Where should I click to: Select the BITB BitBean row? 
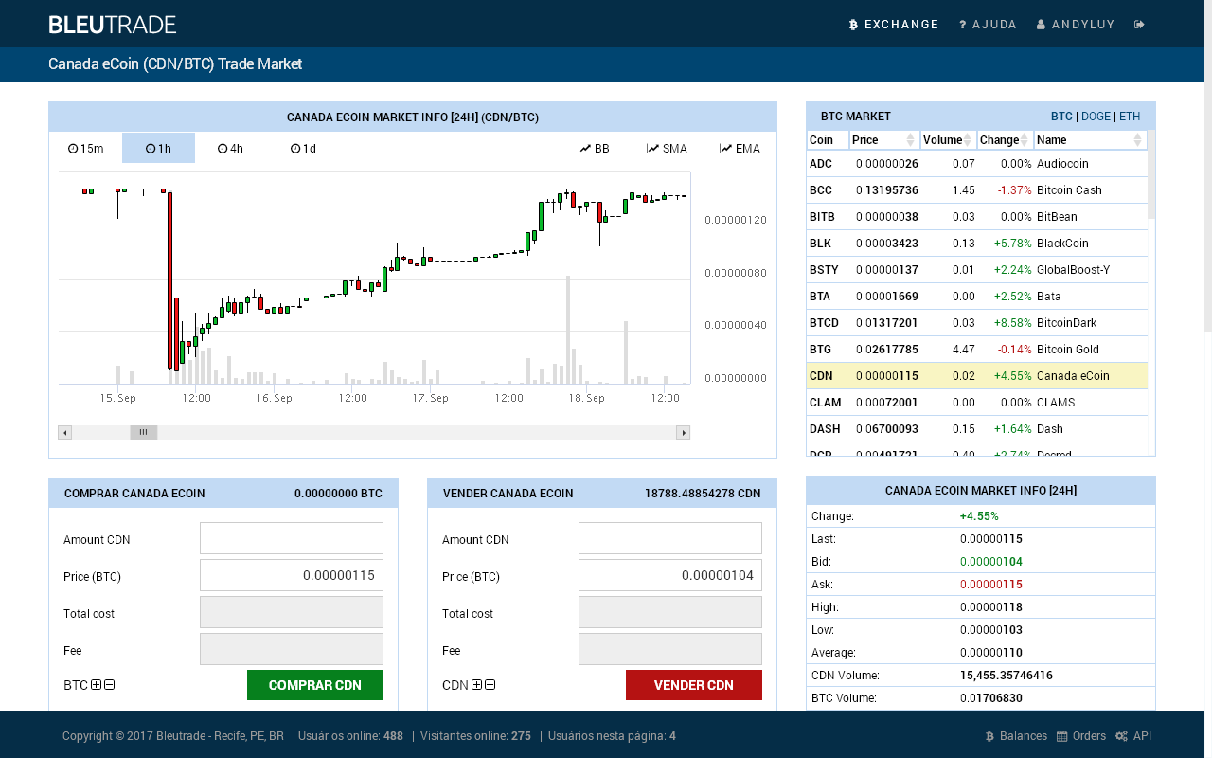point(977,217)
